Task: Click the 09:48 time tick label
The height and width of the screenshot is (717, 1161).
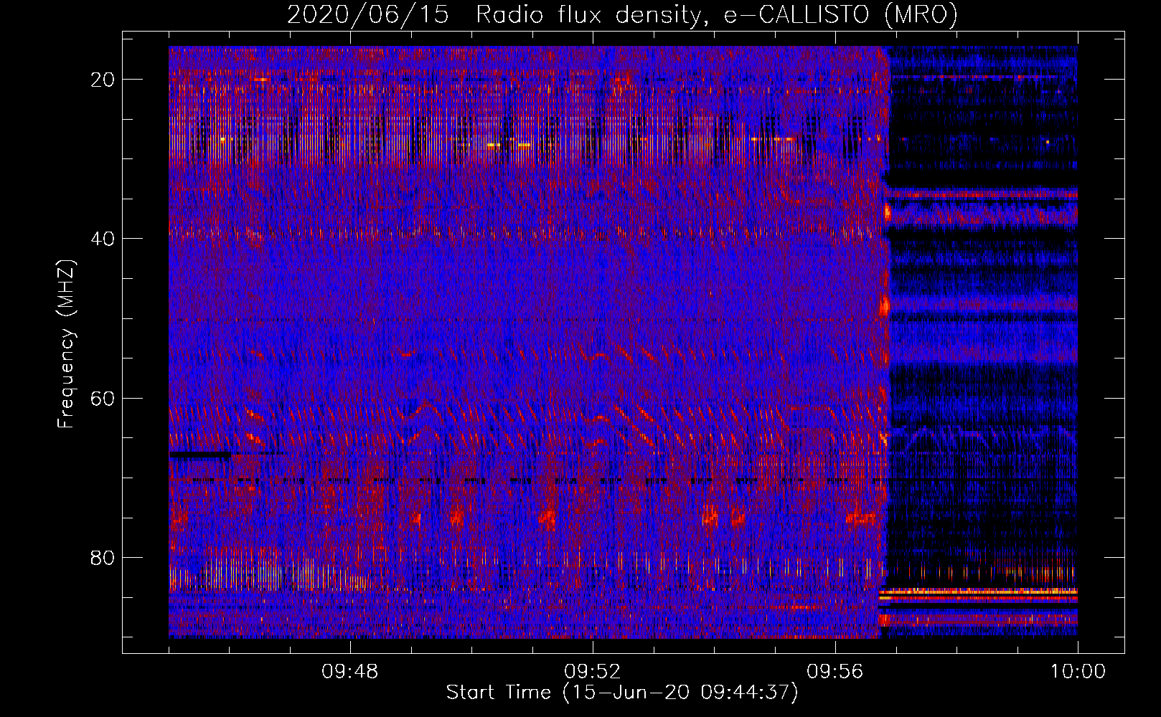Action: pos(349,672)
